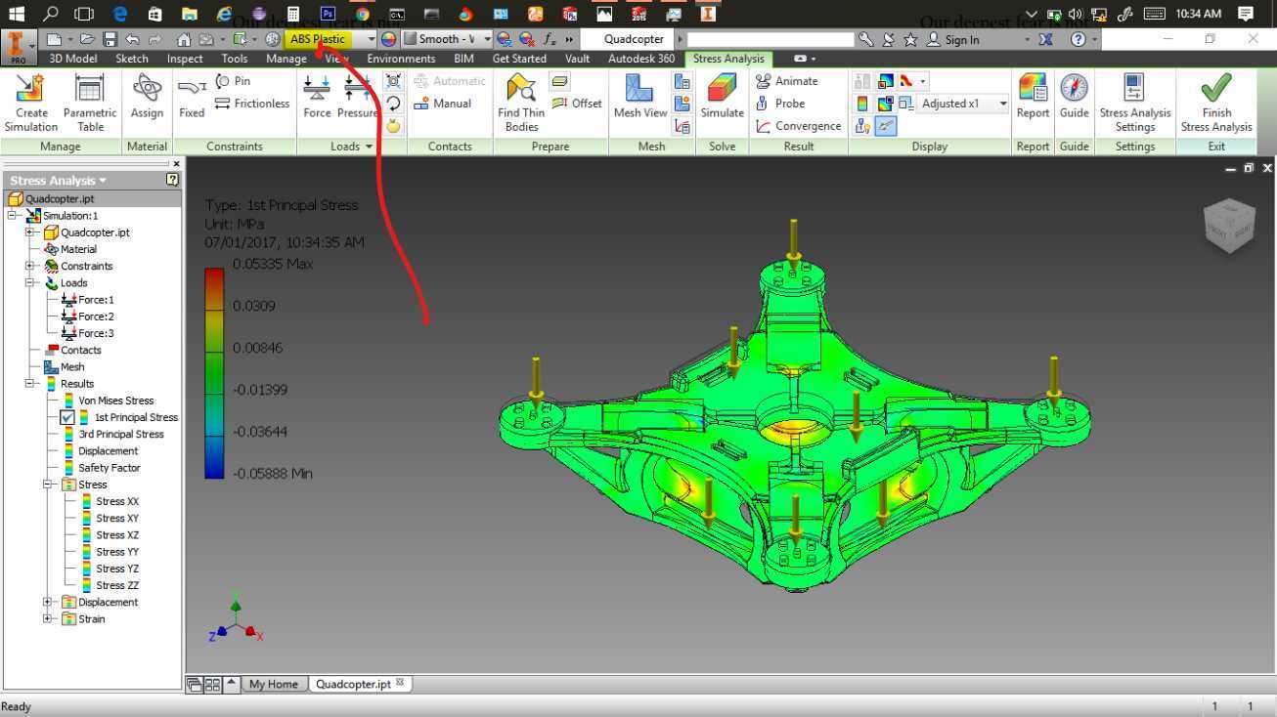Toggle the 1st Principal Stress checkbox
The image size is (1277, 717).
tap(67, 417)
